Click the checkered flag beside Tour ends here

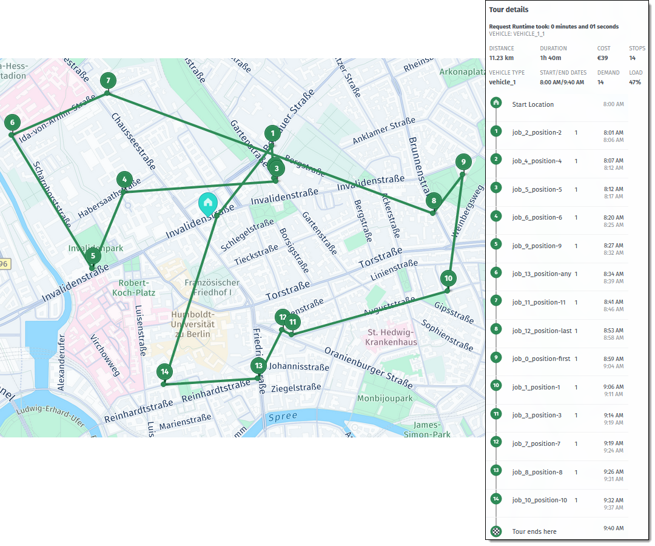pyautogui.click(x=496, y=531)
